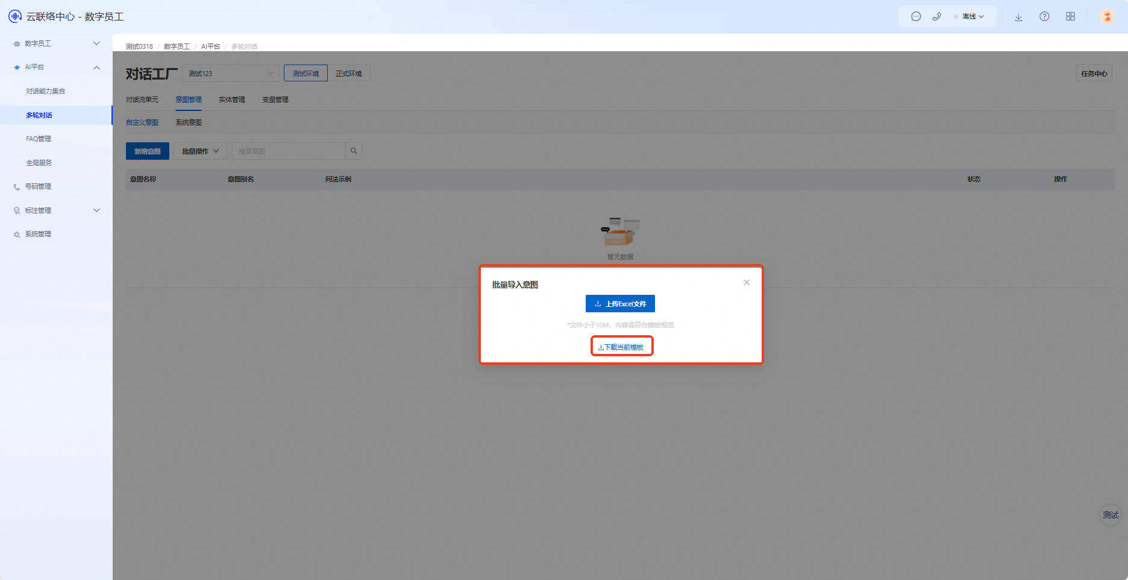Screen dimensions: 1128x580
Task: Open the 任务中心 button
Action: point(1094,74)
